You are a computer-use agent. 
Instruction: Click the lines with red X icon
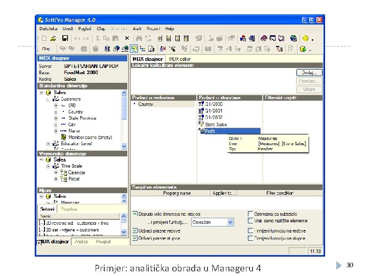[x=163, y=49]
